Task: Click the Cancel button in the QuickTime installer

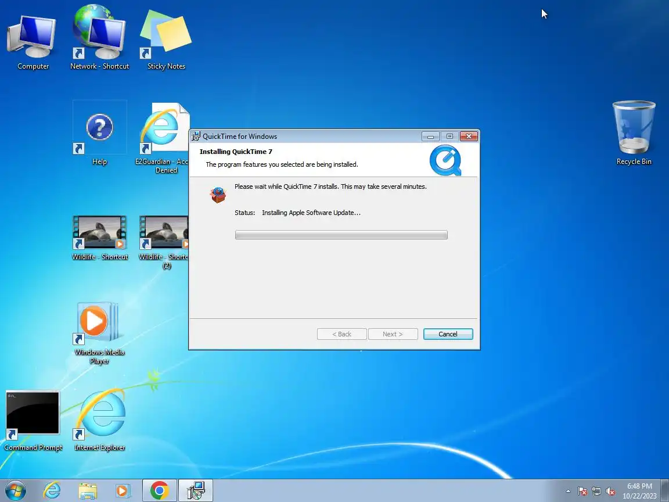Action: 448,334
